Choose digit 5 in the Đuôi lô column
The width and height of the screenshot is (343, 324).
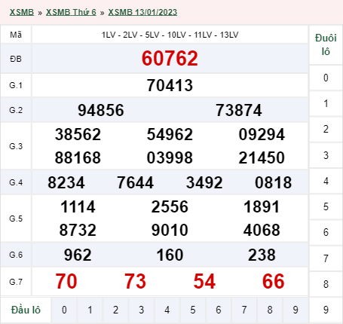pyautogui.click(x=326, y=206)
